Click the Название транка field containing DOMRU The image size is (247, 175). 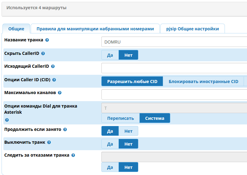[174, 42]
